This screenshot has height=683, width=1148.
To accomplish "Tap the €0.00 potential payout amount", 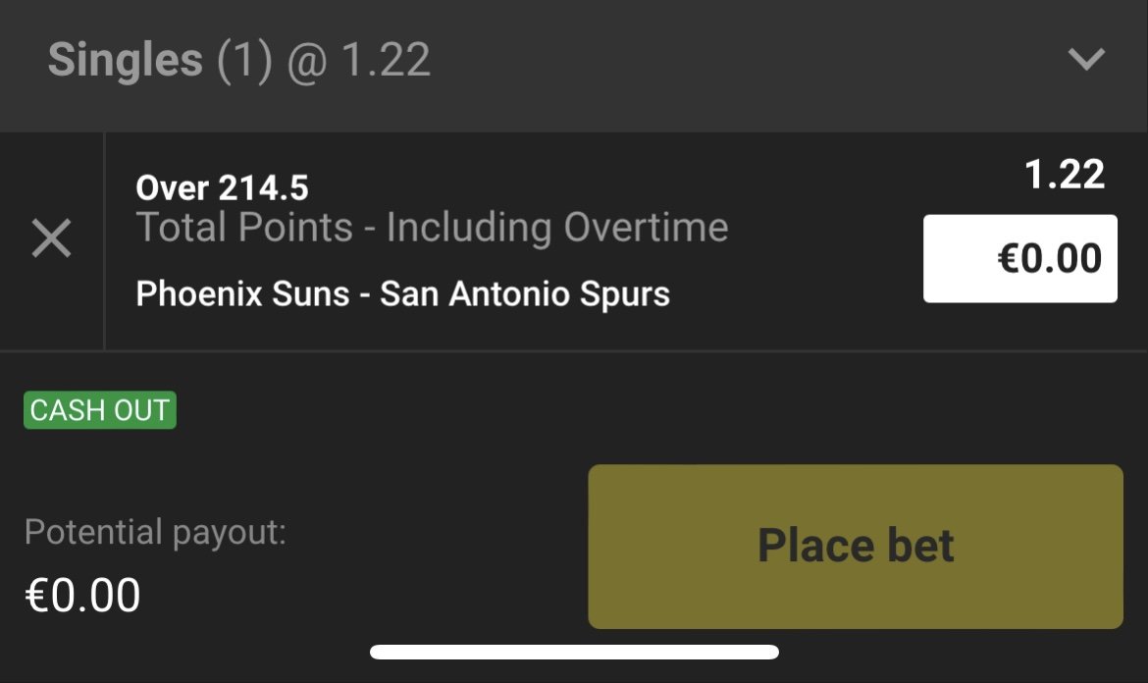I will pos(82,595).
